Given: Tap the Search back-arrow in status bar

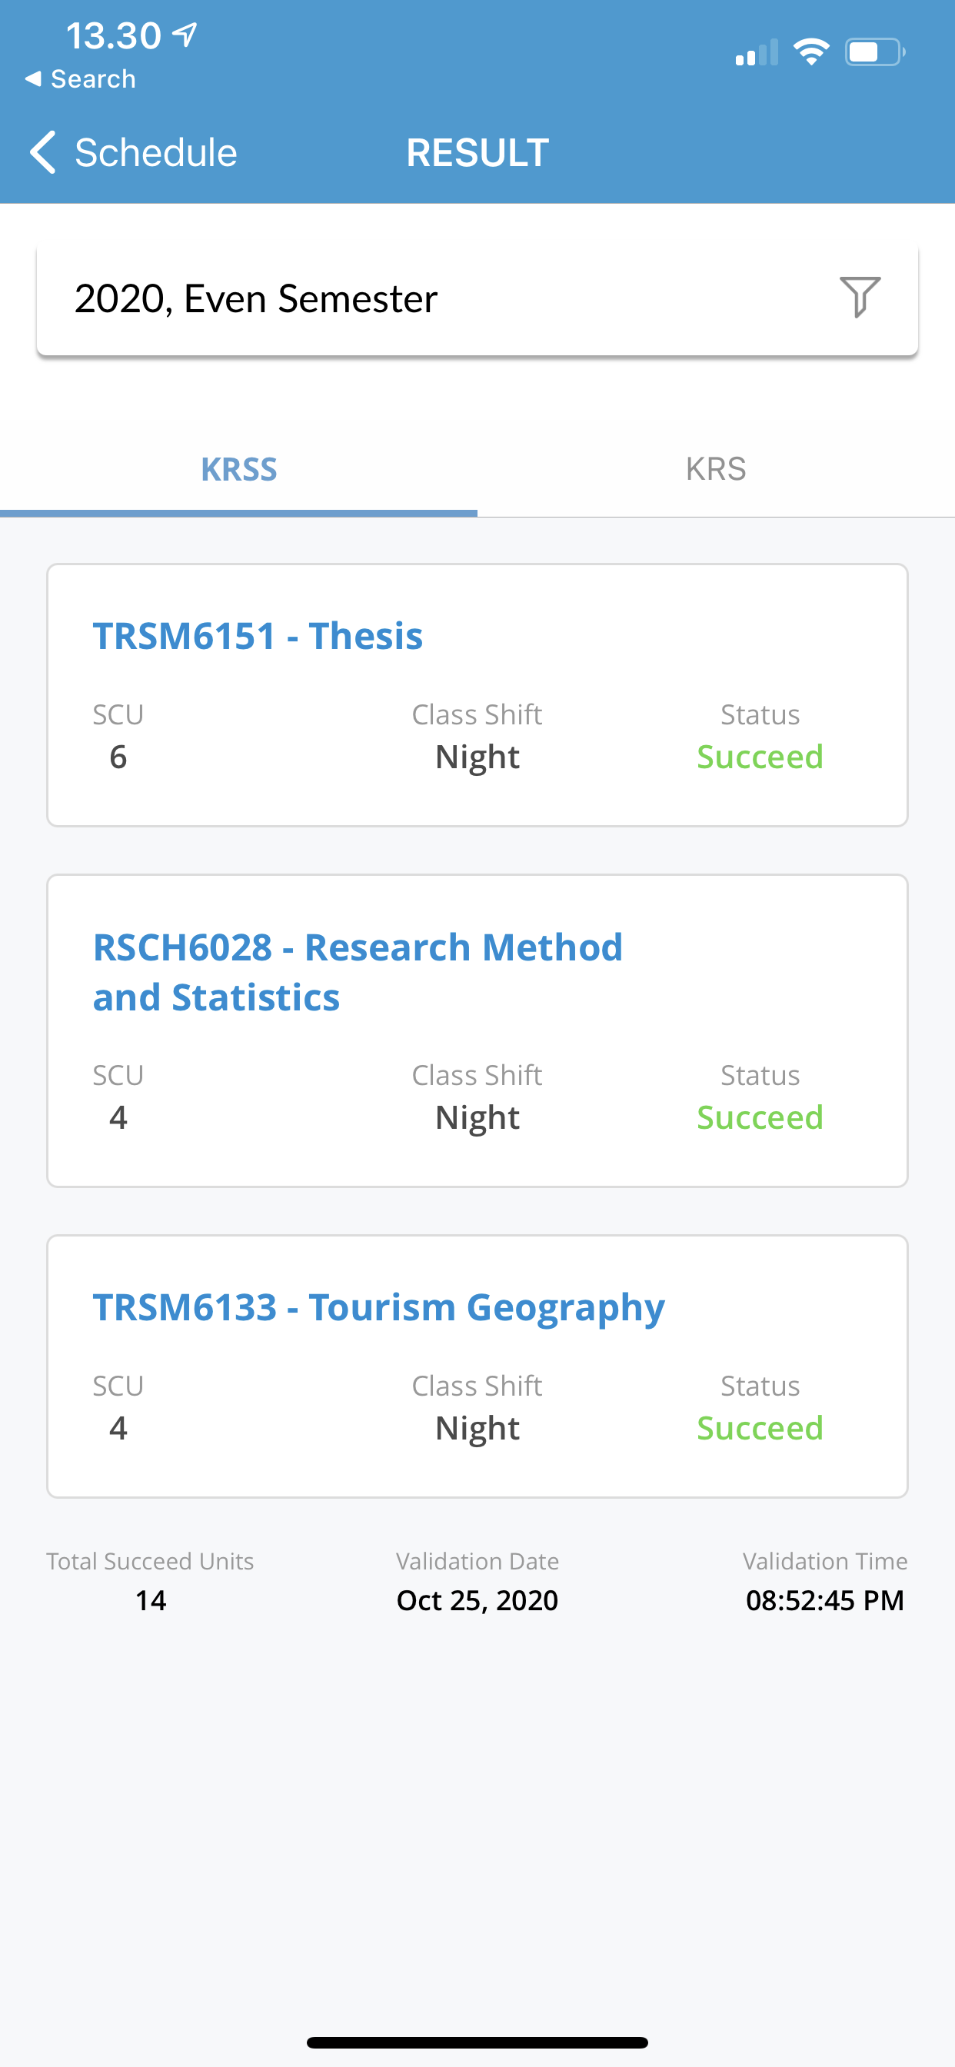Looking at the screenshot, I should coord(33,78).
